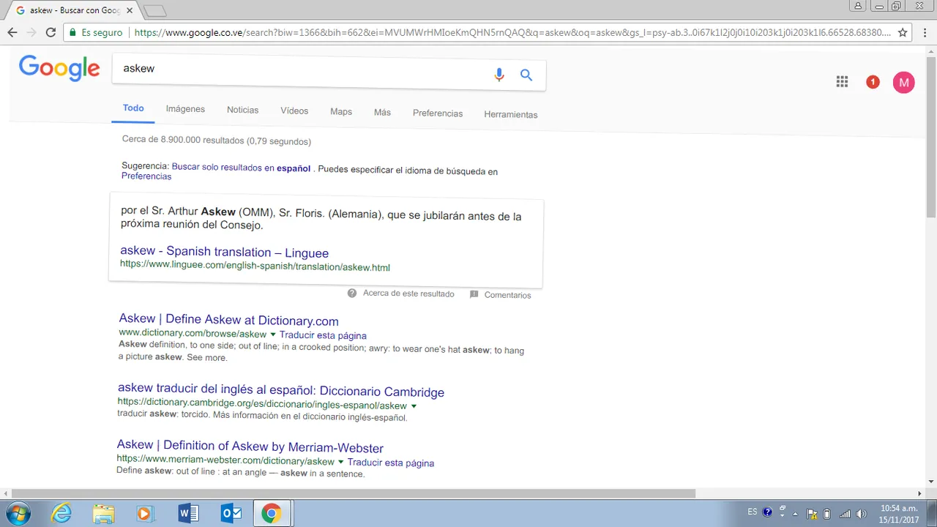Switch to the Imágenes tab
Viewport: 937px width, 527px height.
pyautogui.click(x=185, y=109)
